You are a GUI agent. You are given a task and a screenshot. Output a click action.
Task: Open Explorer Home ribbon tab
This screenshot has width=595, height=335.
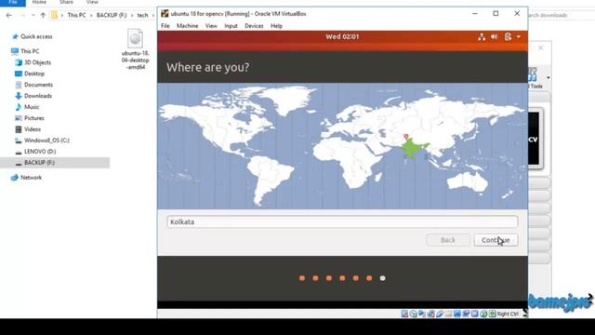39,2
